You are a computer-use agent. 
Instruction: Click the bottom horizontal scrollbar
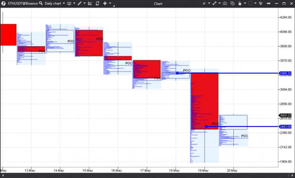147,175
